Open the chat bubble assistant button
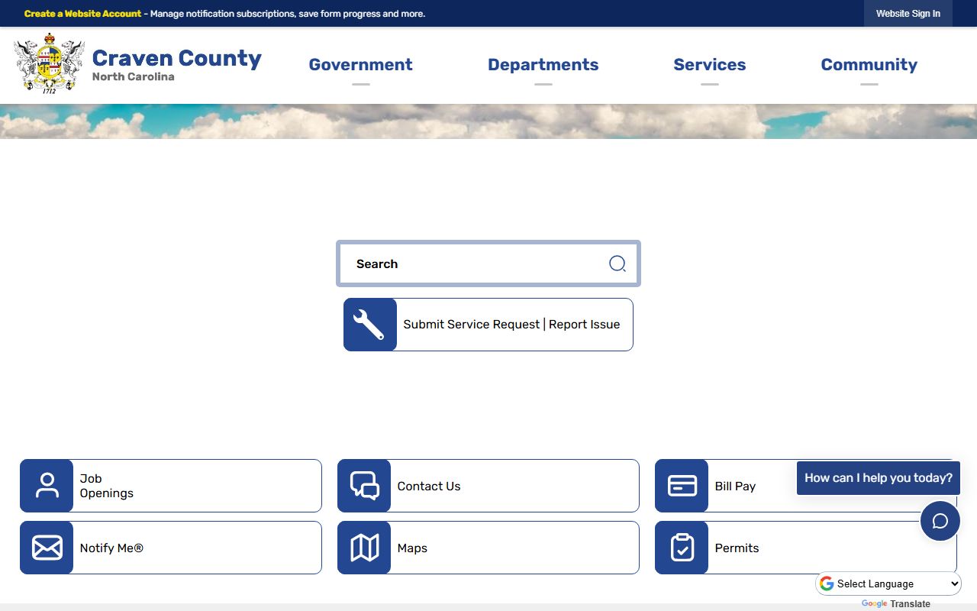 940,521
